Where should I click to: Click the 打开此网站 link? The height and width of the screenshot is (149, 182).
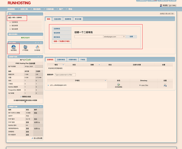(118, 87)
